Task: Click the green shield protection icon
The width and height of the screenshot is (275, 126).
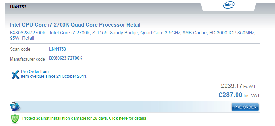Action: click(x=15, y=118)
